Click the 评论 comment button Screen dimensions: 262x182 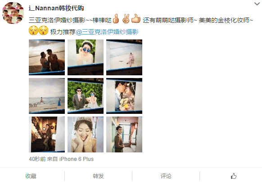166,176
